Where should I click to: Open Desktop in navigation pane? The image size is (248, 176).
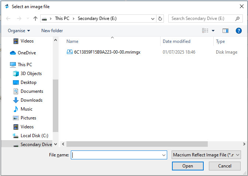(x=28, y=82)
